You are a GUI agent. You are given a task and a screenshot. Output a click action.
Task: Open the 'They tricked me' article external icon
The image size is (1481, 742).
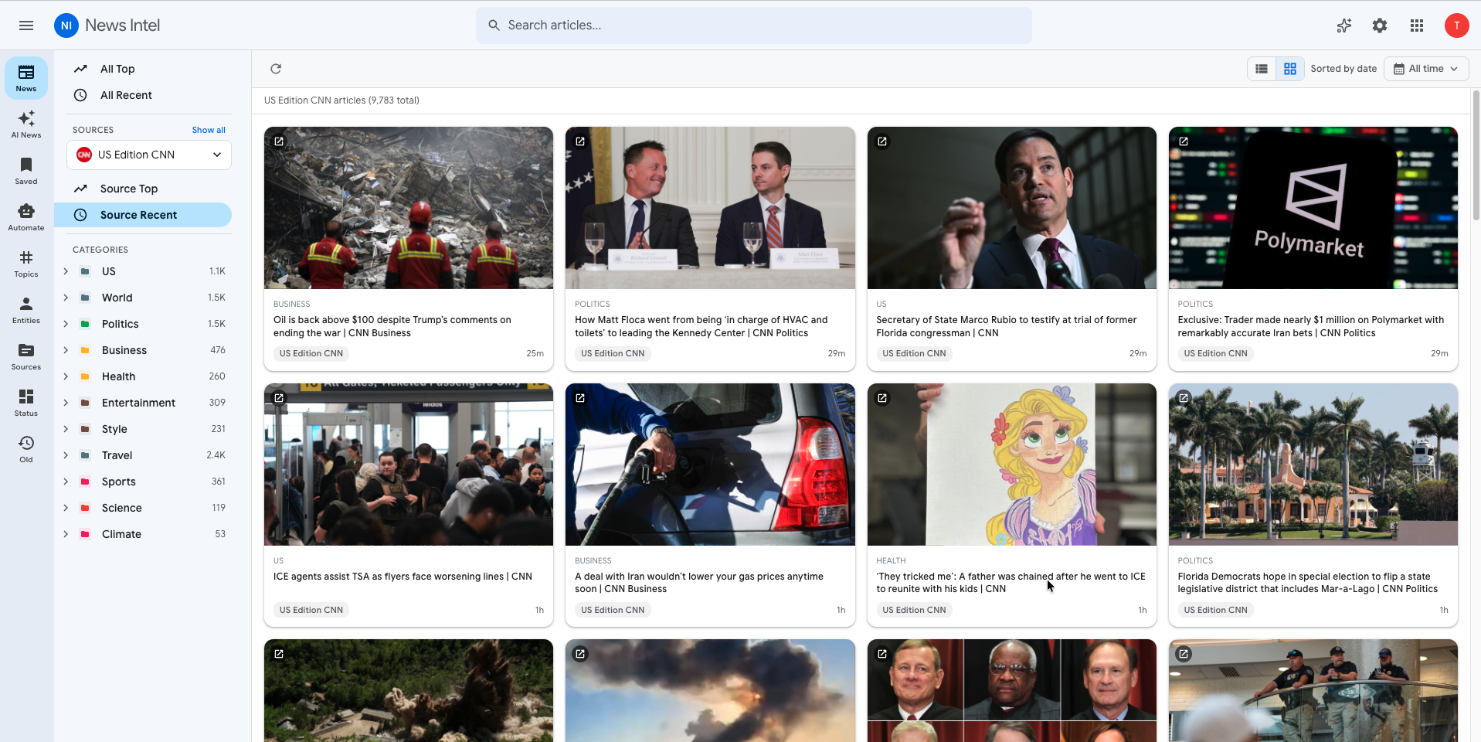(882, 398)
